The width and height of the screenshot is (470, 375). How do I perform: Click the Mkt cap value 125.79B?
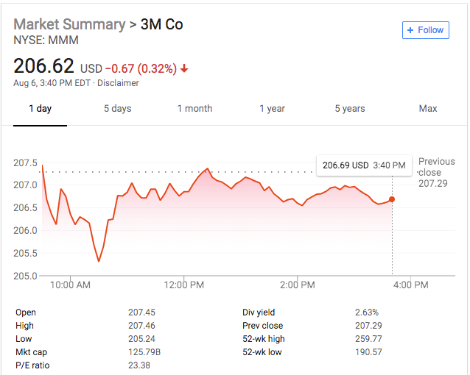(x=144, y=352)
